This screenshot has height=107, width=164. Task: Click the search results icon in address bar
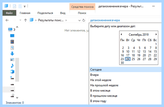click(31, 20)
